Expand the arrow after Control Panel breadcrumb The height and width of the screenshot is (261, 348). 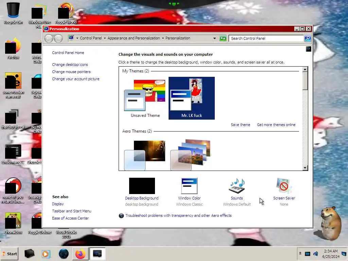pos(105,38)
